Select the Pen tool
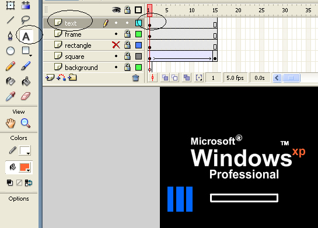This screenshot has height=228, width=318. click(x=11, y=36)
